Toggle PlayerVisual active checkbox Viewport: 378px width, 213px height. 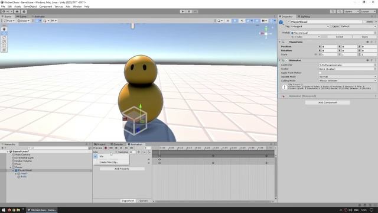tap(288, 22)
